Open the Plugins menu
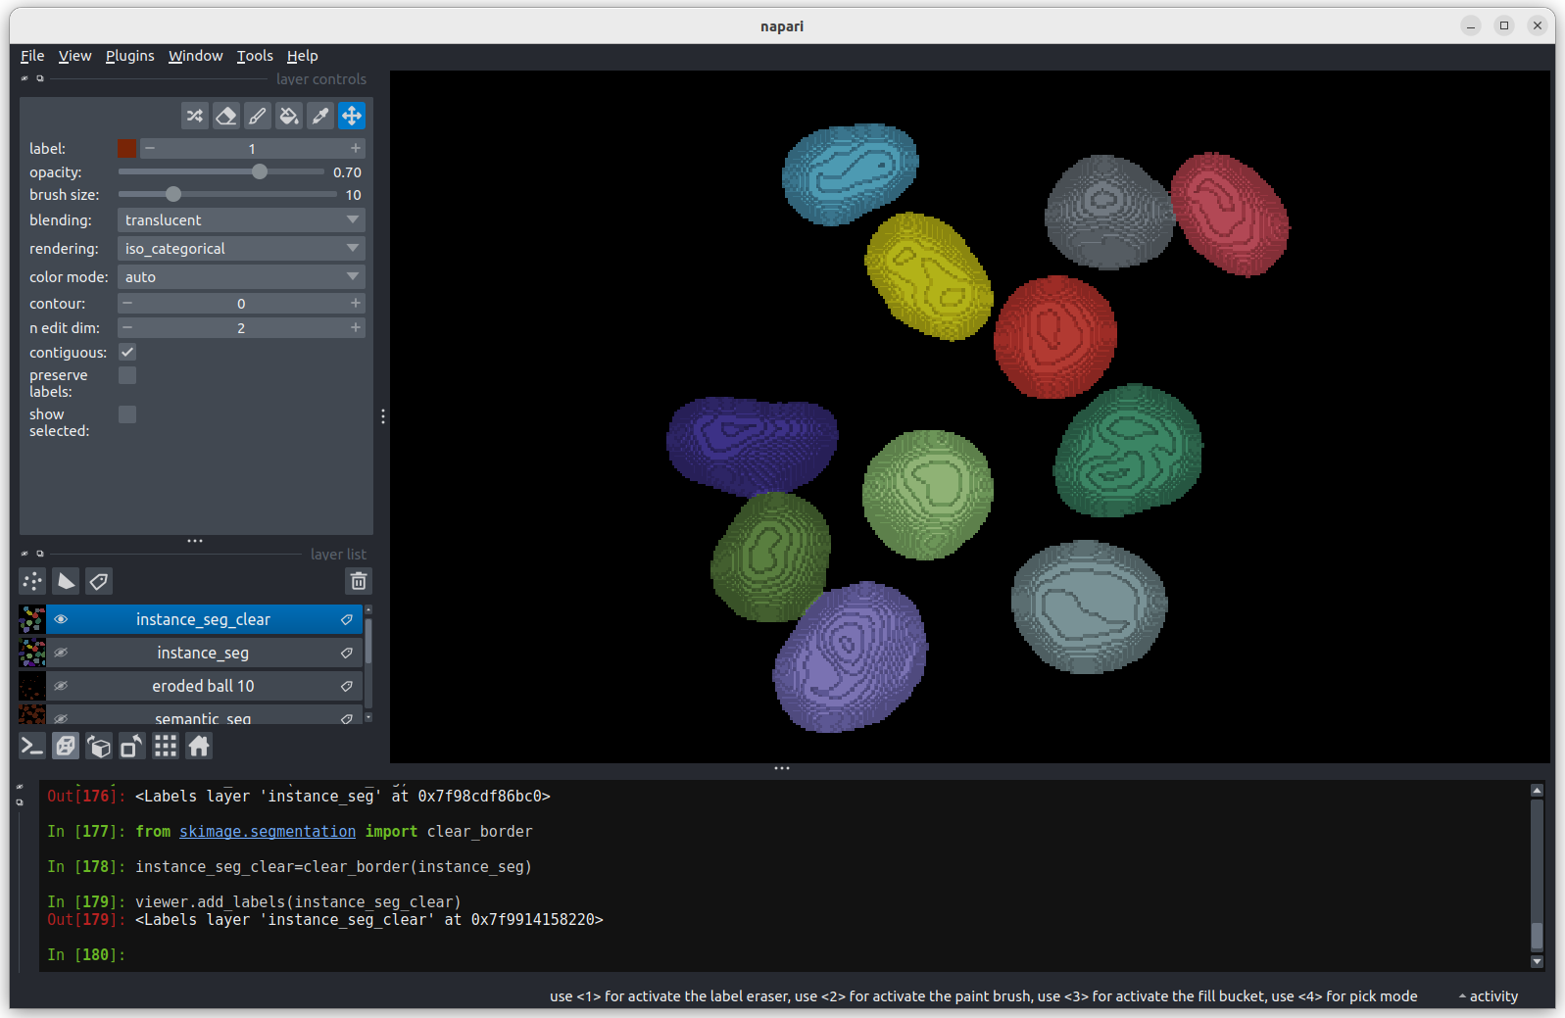Viewport: 1565px width, 1018px height. coord(130,56)
